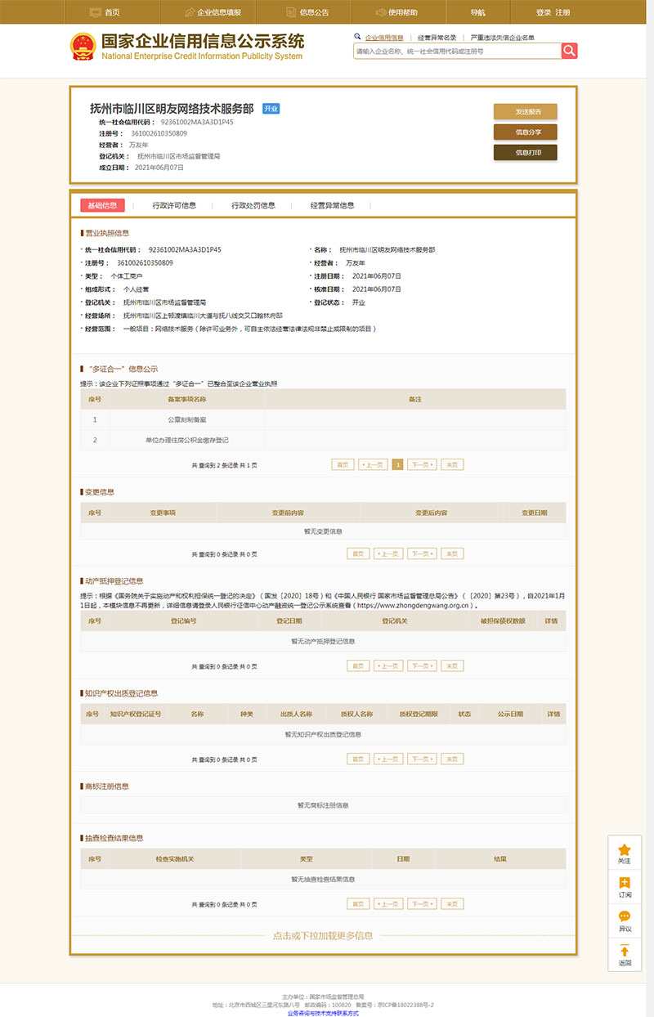Click the blue 开业 status badge

pyautogui.click(x=271, y=109)
